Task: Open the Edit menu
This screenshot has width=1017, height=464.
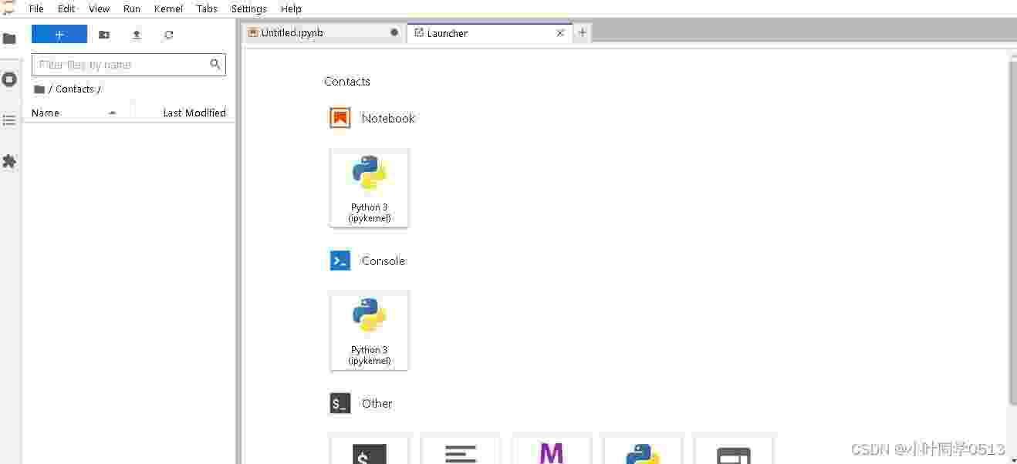Action: click(66, 8)
